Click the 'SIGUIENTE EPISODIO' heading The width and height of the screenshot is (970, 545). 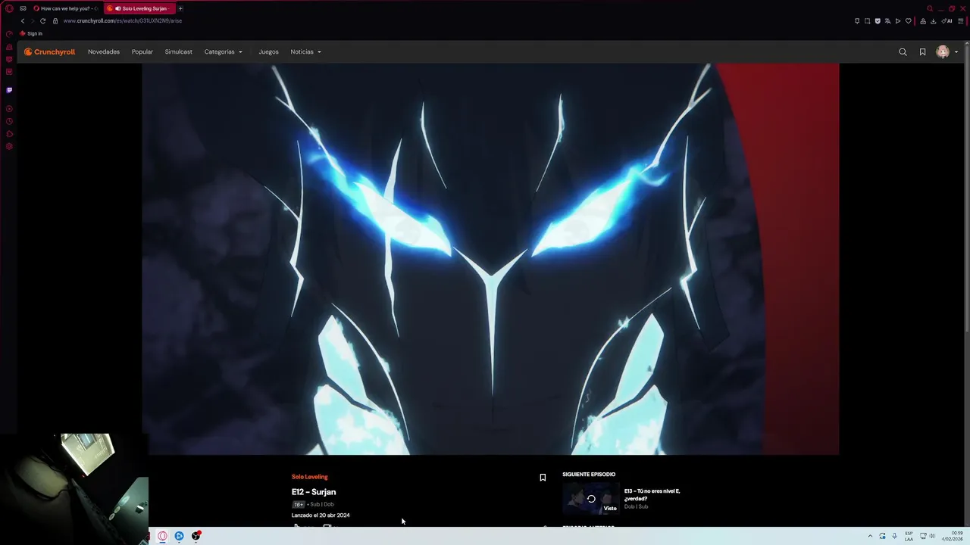pos(589,475)
